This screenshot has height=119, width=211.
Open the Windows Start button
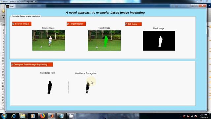pos(4,116)
